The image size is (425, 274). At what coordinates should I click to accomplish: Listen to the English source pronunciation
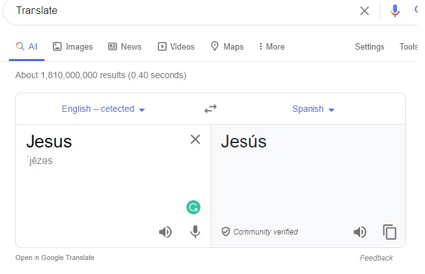(x=165, y=232)
